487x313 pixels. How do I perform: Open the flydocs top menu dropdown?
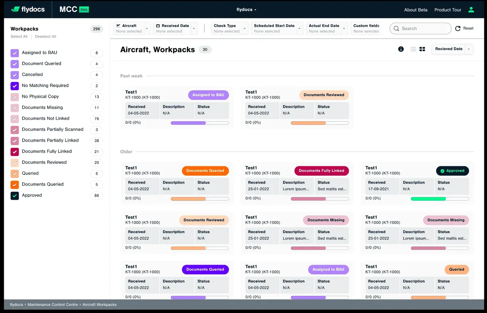(x=247, y=10)
